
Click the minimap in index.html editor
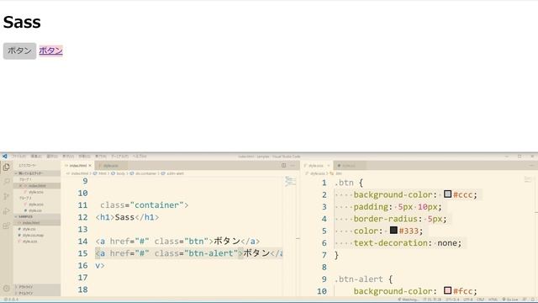tap(290, 181)
